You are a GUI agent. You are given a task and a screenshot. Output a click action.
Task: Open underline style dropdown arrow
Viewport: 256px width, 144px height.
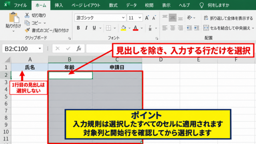click(x=100, y=28)
